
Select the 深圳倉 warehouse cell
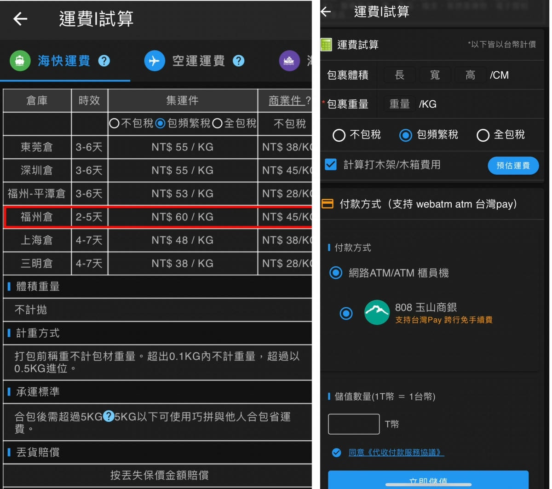(37, 171)
